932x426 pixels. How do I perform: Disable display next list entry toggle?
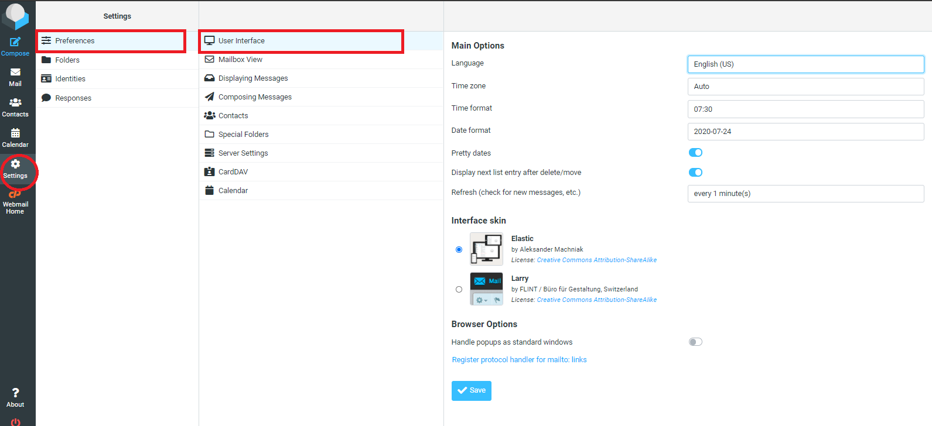(695, 173)
